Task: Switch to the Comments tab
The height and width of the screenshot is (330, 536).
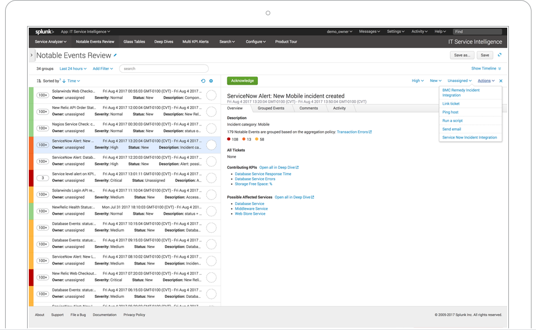Action: tap(309, 108)
